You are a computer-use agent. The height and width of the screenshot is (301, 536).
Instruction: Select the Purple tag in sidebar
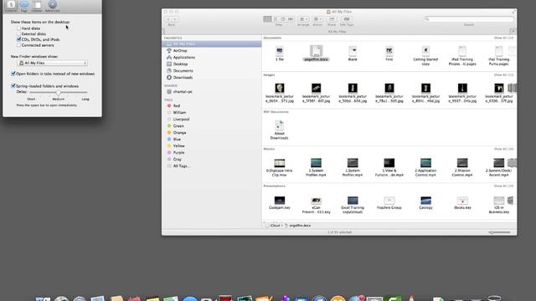click(212, 152)
